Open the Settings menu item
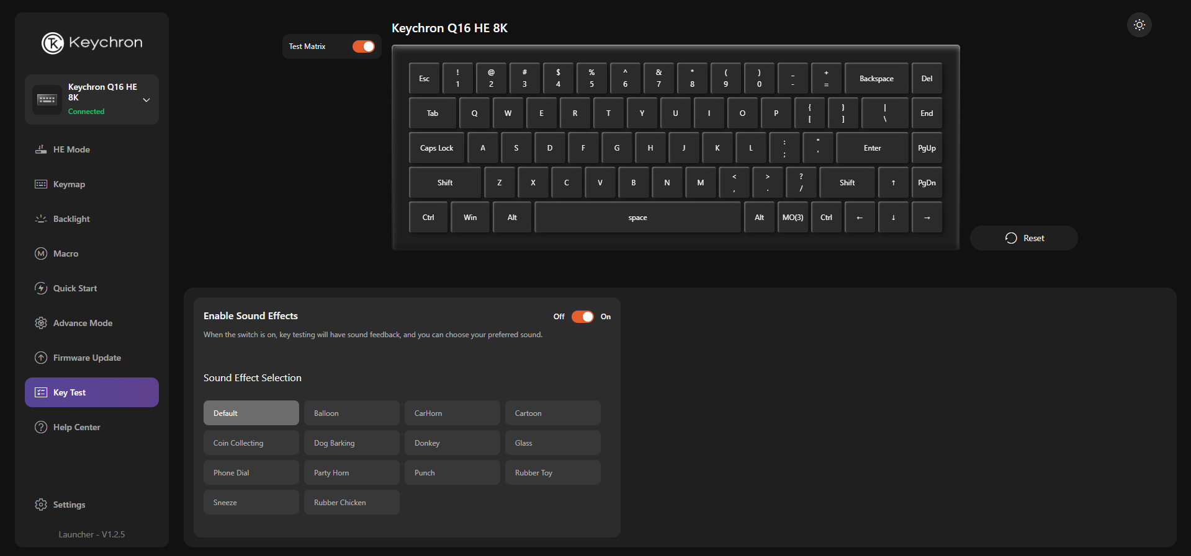1191x556 pixels. pos(69,505)
